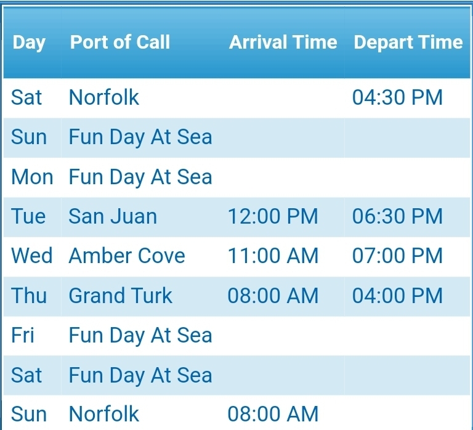Select Friday's Fun Day At Sea

pyautogui.click(x=140, y=336)
